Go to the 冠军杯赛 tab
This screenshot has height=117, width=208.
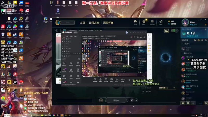108,23
